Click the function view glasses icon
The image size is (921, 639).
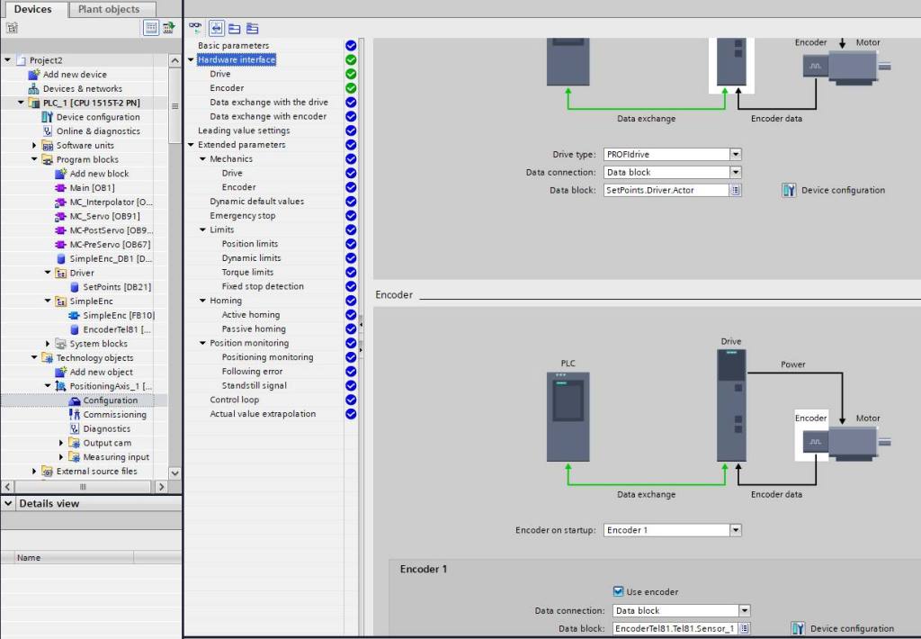point(195,26)
